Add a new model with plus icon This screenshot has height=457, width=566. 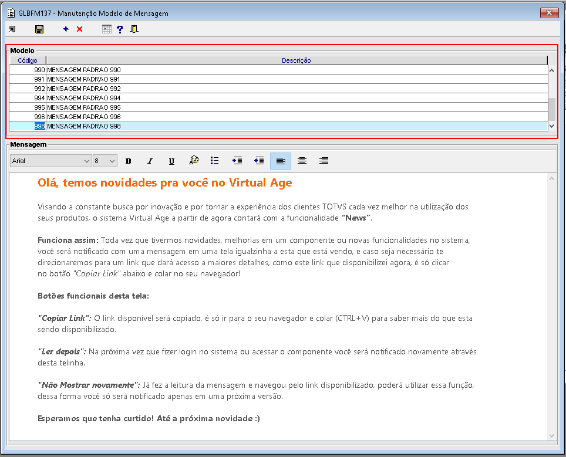click(x=66, y=29)
